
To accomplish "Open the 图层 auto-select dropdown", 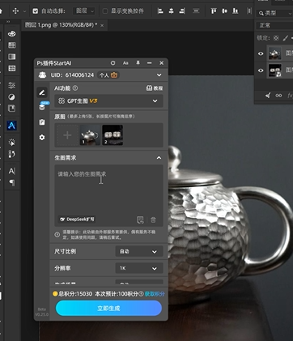I will click(84, 11).
